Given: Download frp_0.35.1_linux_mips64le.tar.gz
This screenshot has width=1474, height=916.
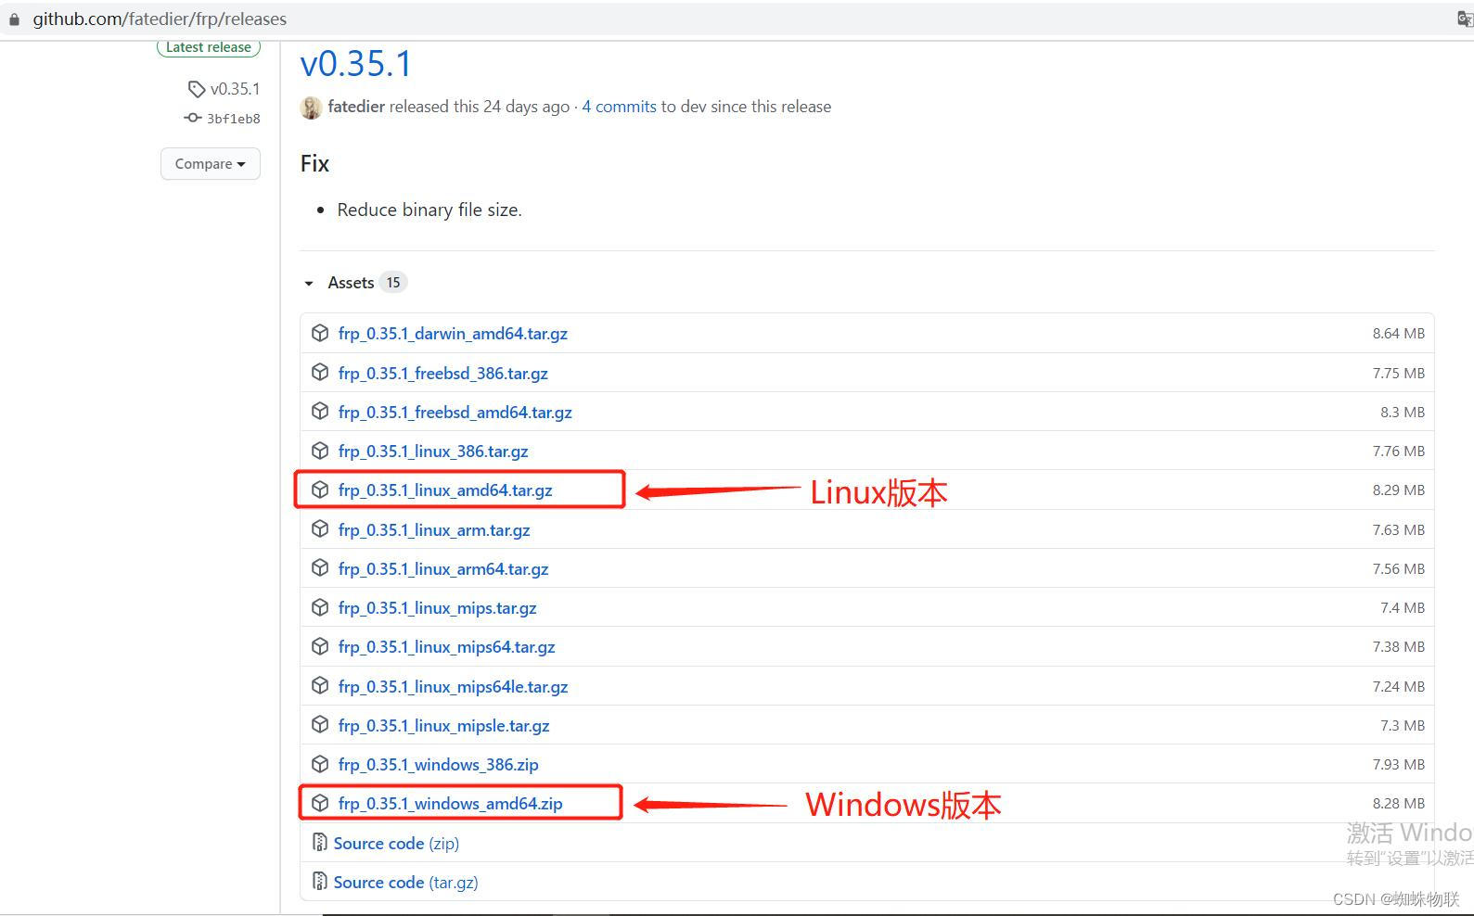Looking at the screenshot, I should (453, 686).
